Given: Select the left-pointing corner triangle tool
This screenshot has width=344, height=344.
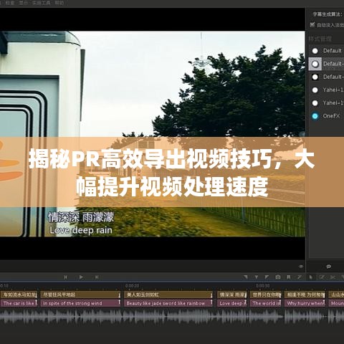Looking at the screenshot, I should (x=246, y=277).
